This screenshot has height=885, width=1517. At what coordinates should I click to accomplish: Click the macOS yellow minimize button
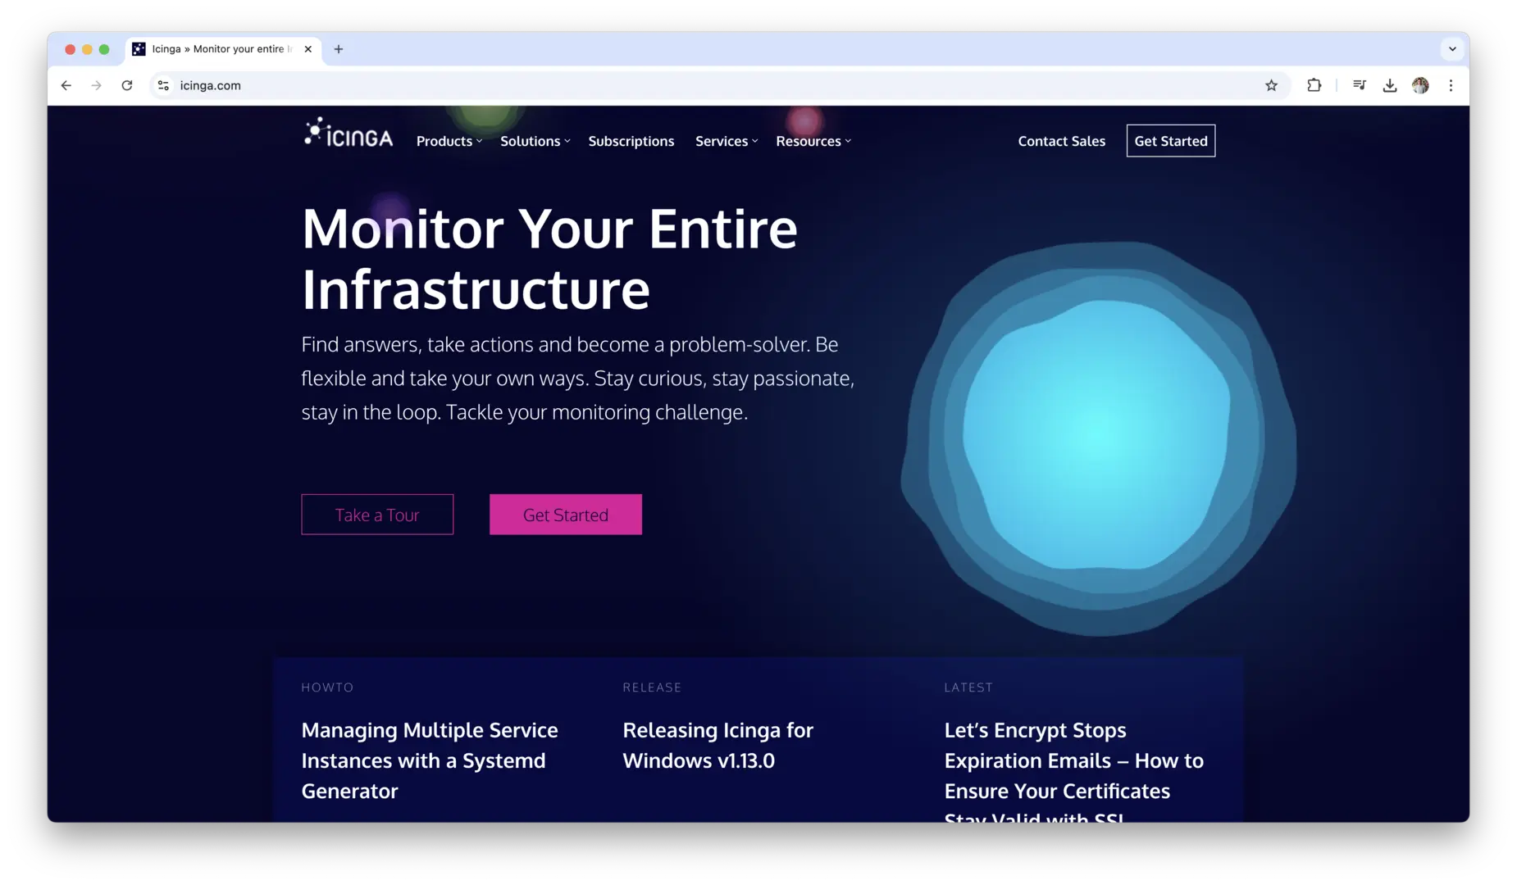click(x=87, y=49)
